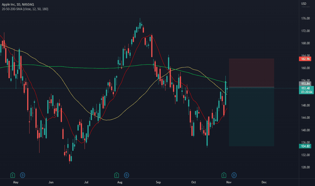315x186 pixels.
Task: Click the Aug label on time axis
Action: 120,182
